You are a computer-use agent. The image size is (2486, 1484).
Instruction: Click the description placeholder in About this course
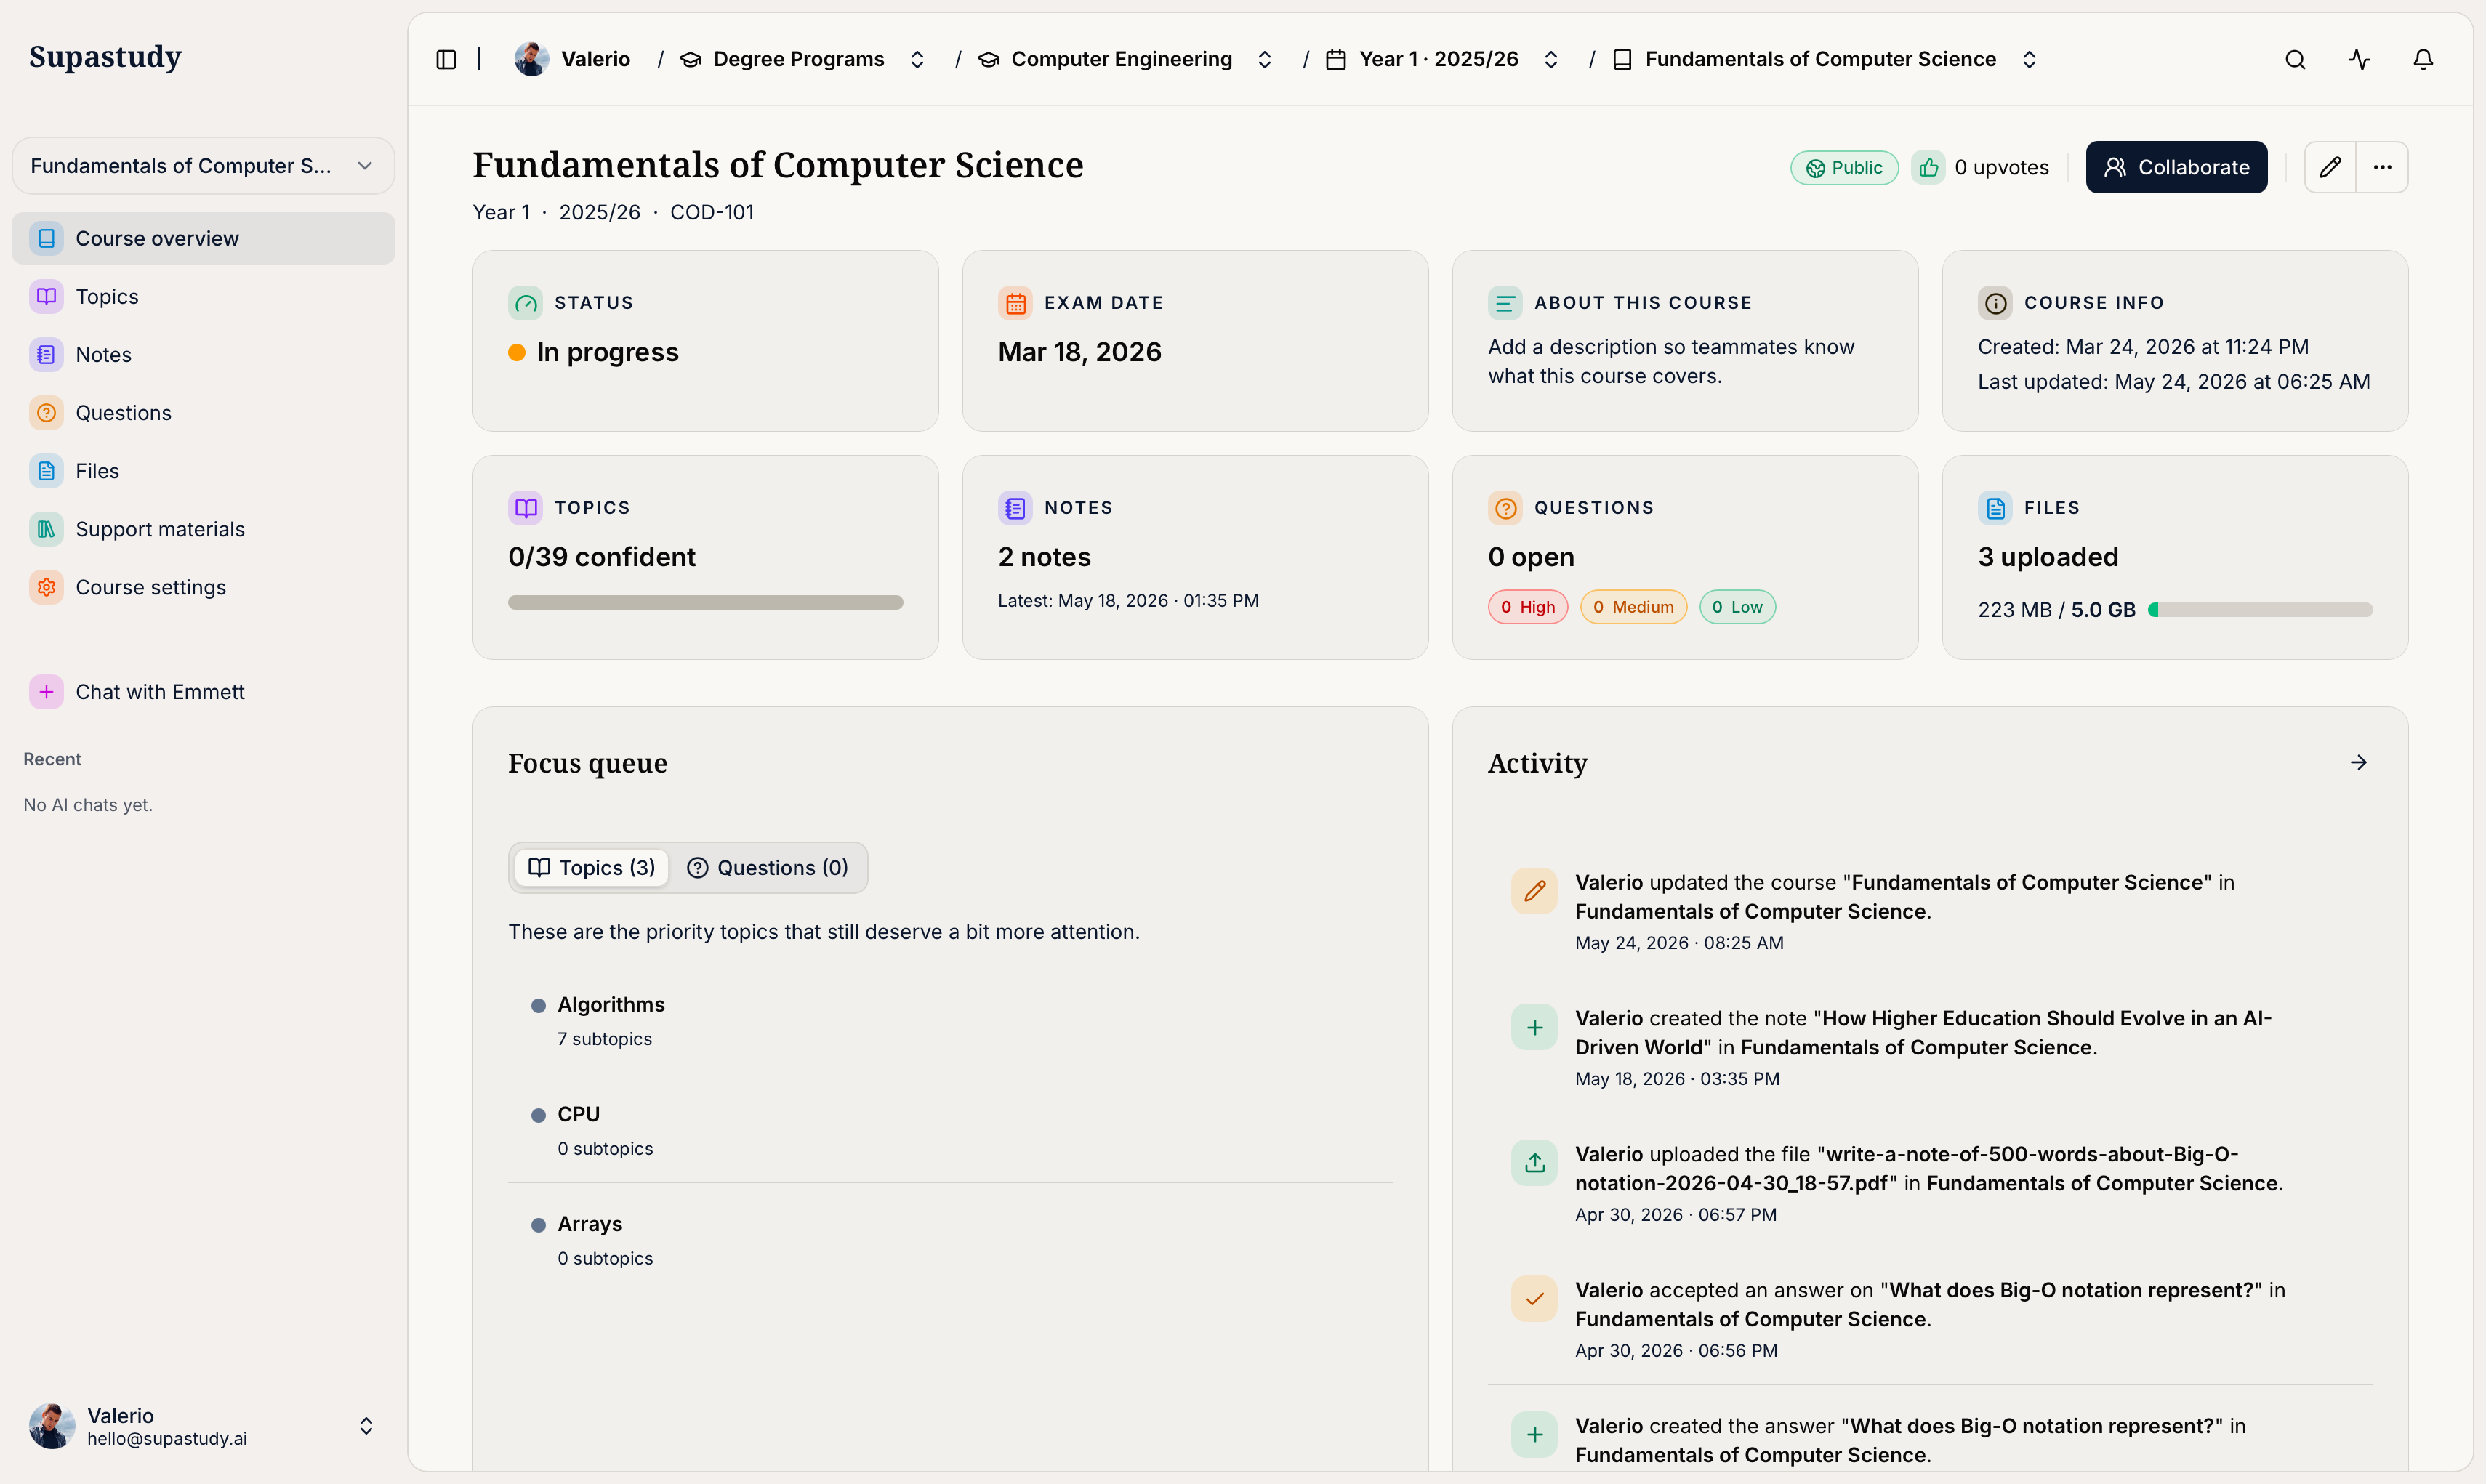1671,361
